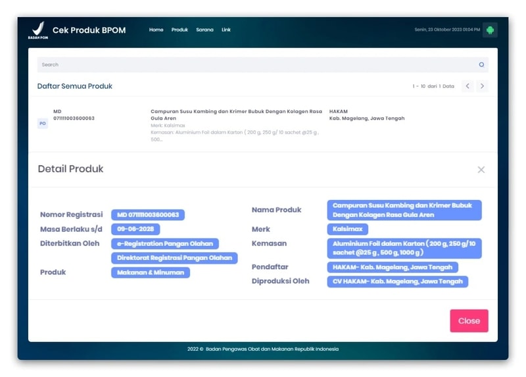Viewport: 526px width, 377px height.
Task: Click the Nomor Registrasi label
Action: pos(72,214)
